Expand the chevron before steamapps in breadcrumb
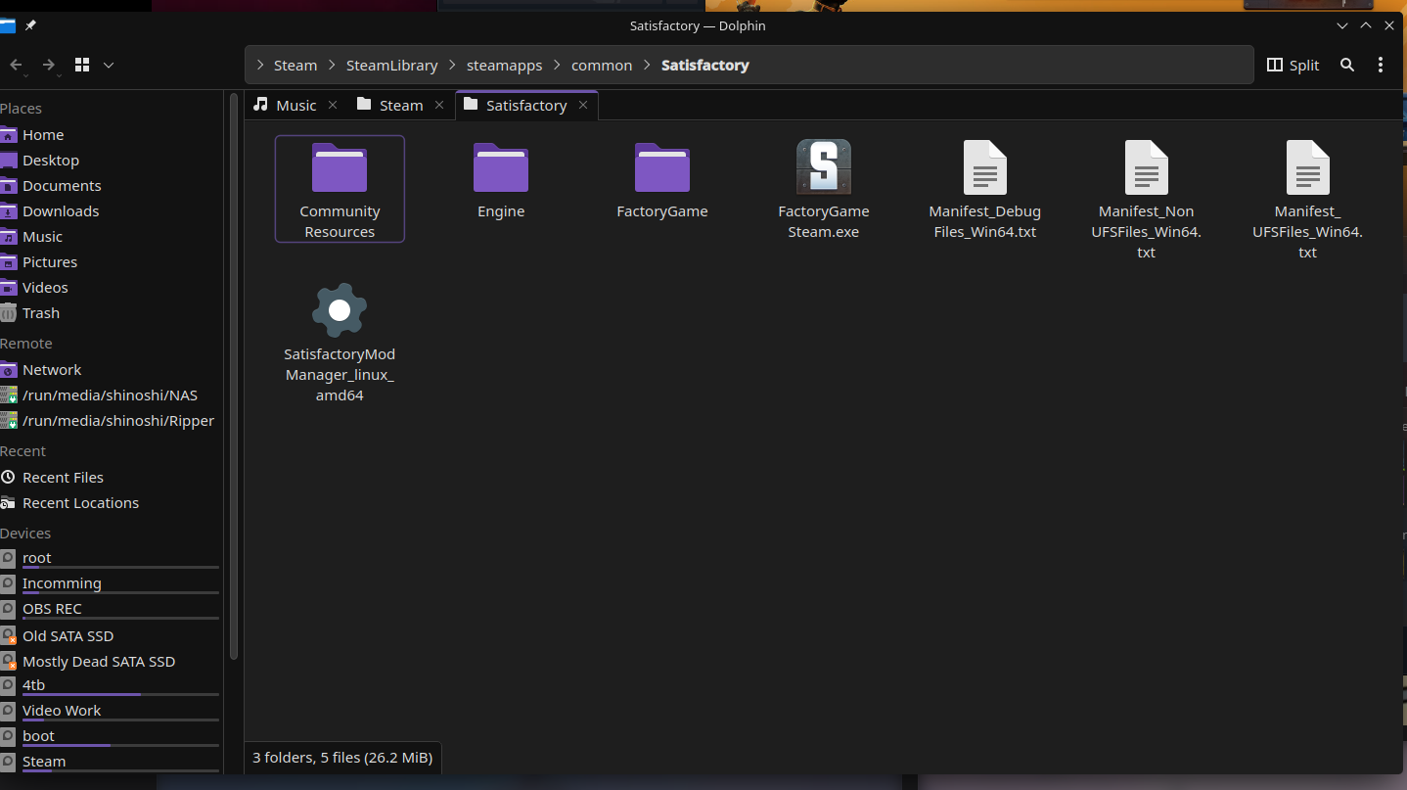Screen dimensions: 1407x790 tap(453, 66)
